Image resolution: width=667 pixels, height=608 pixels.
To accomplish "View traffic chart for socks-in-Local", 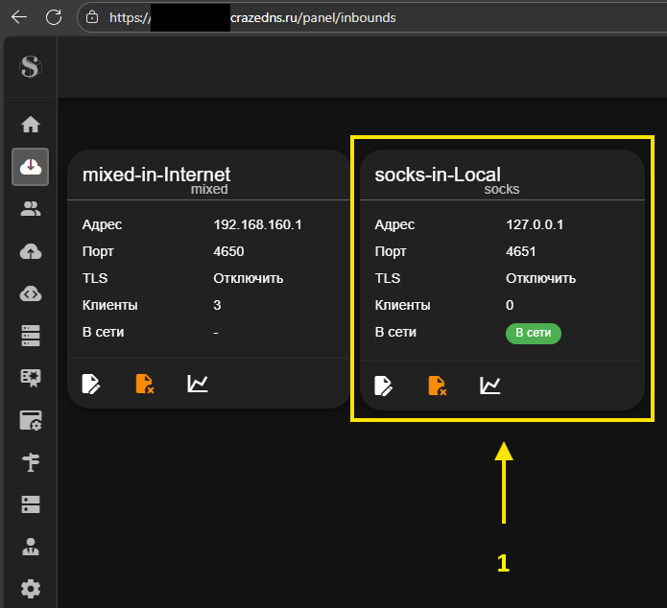I will (x=490, y=386).
